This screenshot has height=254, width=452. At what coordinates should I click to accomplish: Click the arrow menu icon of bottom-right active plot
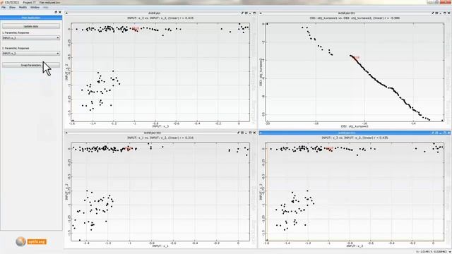(x=261, y=133)
